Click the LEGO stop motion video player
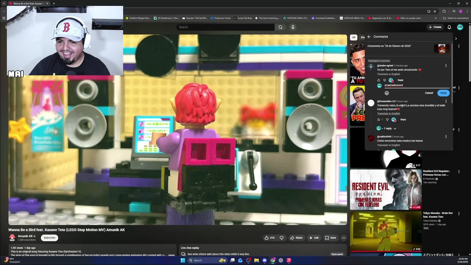This screenshot has height=265, width=471. (x=178, y=130)
